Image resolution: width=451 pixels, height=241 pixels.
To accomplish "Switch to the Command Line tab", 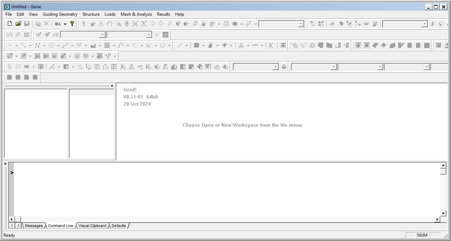I will pyautogui.click(x=61, y=226).
